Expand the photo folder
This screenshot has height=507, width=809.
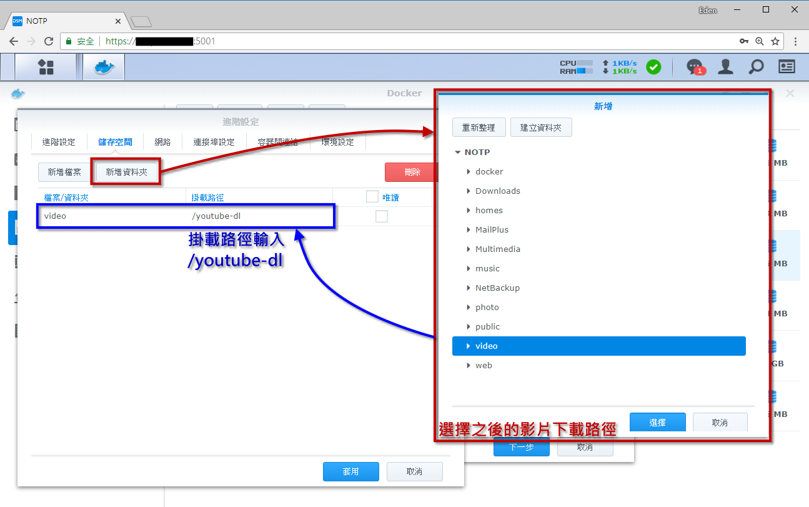(x=469, y=307)
